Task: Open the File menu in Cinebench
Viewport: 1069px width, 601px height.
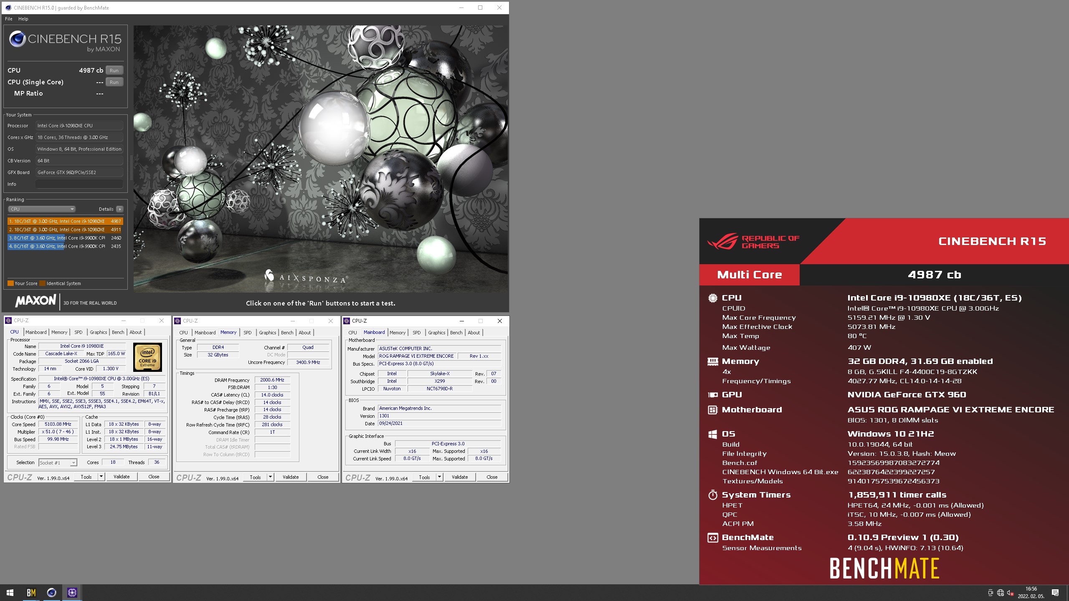Action: pyautogui.click(x=9, y=19)
